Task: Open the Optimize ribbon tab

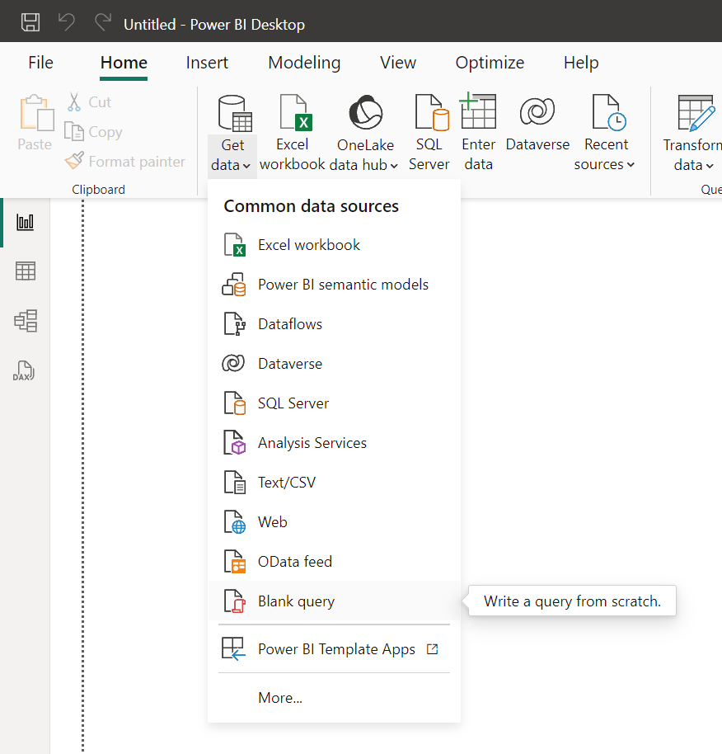Action: click(490, 62)
